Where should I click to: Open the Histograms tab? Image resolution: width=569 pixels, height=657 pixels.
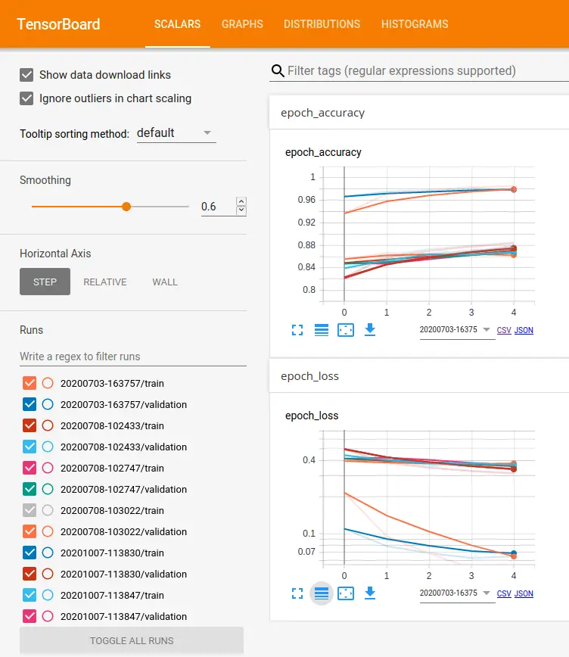click(415, 24)
